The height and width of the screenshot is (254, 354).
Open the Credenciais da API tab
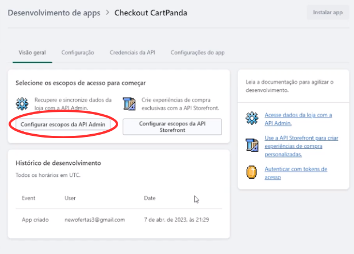[132, 53]
